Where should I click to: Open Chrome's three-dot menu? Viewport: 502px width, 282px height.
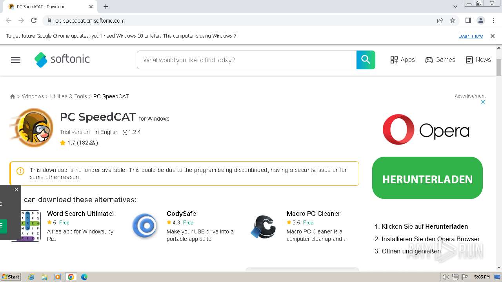(493, 20)
